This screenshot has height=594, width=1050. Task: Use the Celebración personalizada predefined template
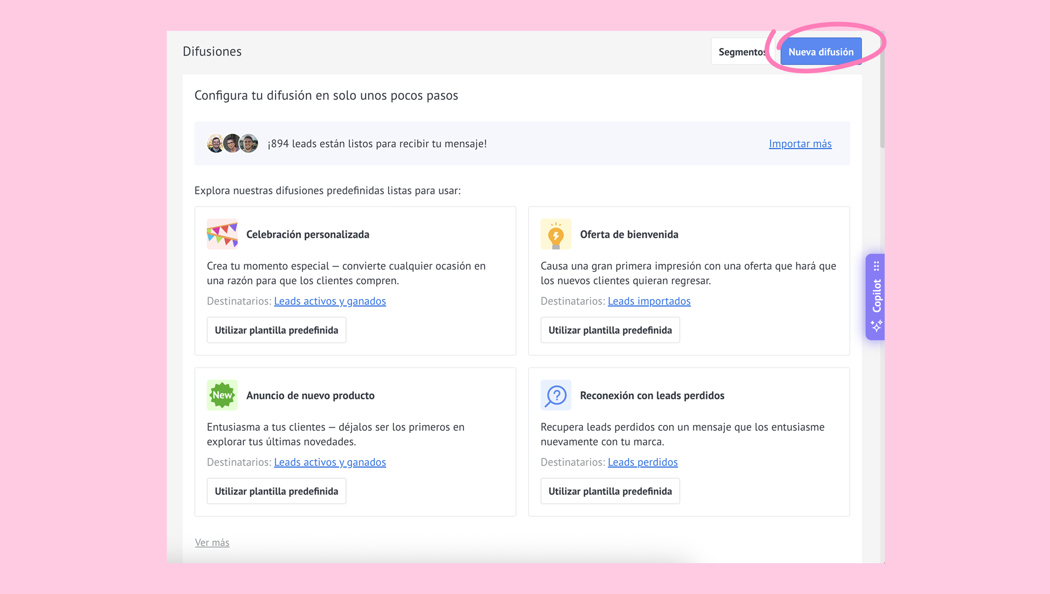point(276,330)
